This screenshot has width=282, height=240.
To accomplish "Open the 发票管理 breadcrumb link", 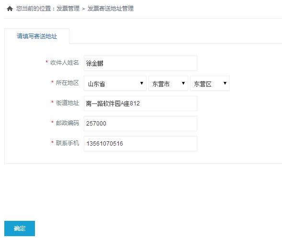I will [68, 9].
